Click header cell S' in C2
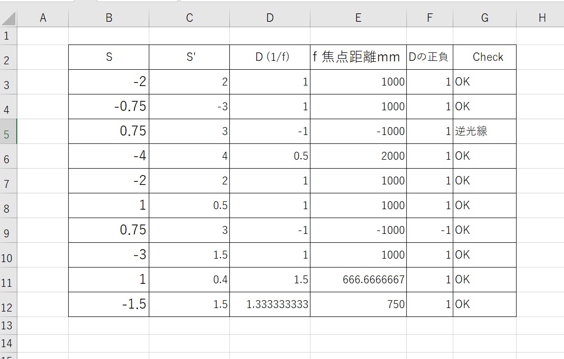This screenshot has height=359, width=564. coord(189,57)
